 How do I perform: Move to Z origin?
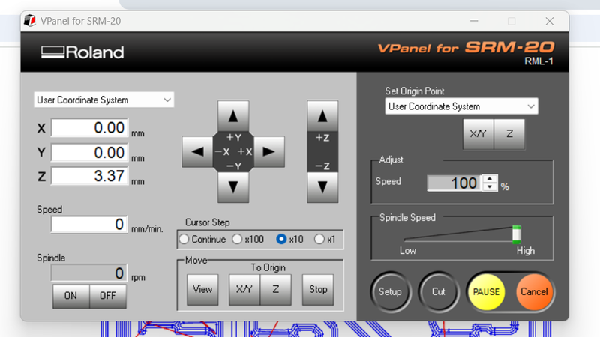275,289
